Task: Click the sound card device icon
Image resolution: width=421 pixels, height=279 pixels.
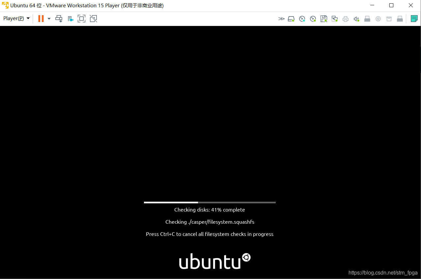Action: 356,18
